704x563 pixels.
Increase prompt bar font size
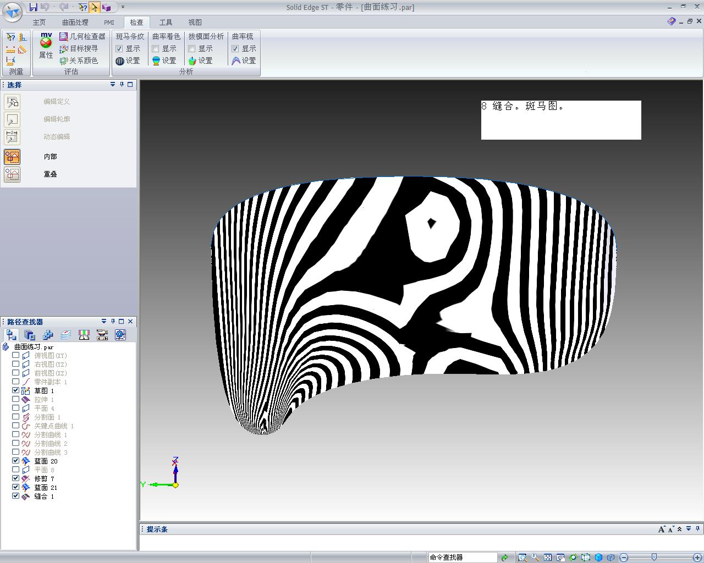coord(661,529)
